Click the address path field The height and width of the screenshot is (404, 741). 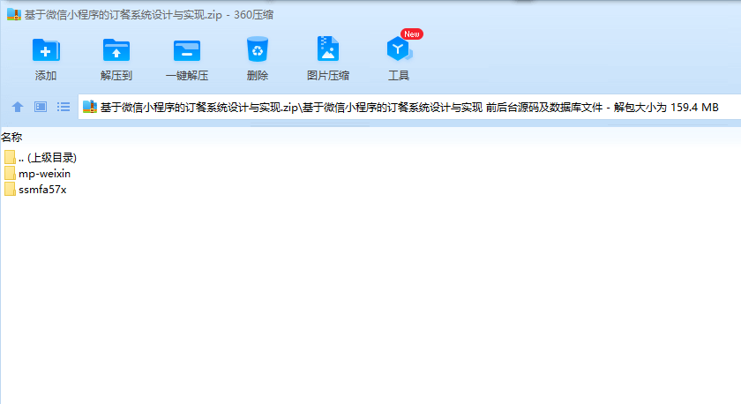click(409, 108)
